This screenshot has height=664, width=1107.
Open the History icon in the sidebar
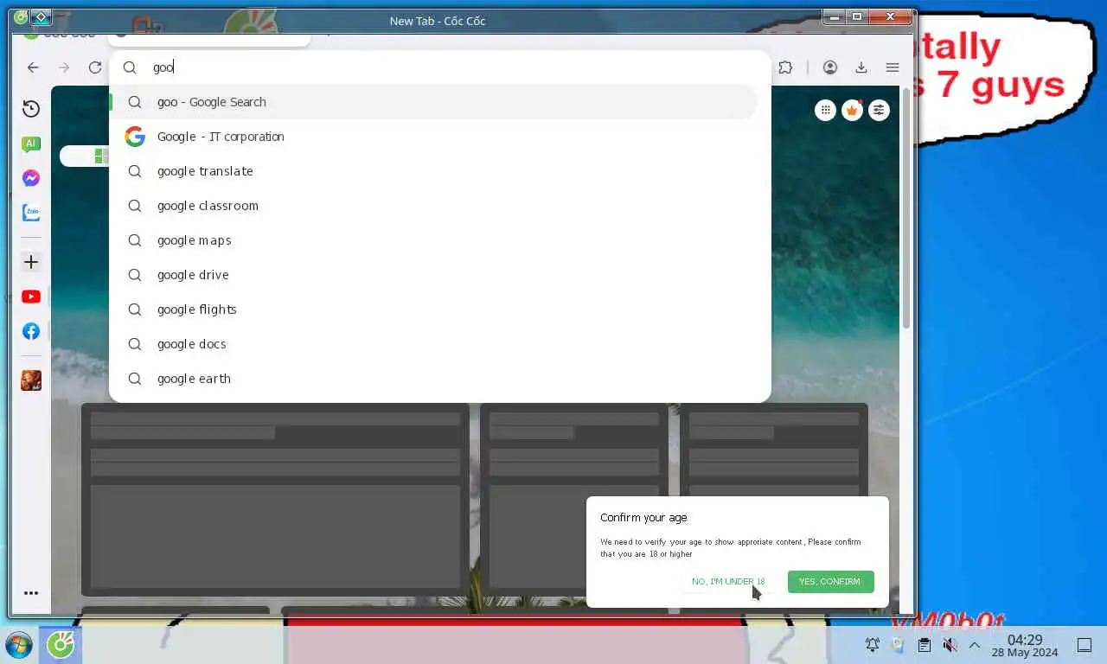(x=31, y=108)
